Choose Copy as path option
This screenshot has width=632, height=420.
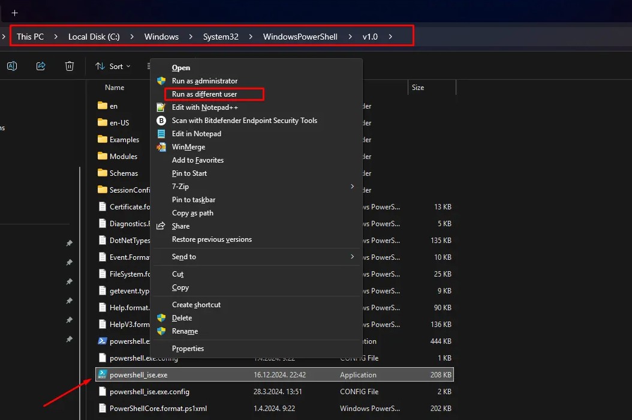click(192, 213)
